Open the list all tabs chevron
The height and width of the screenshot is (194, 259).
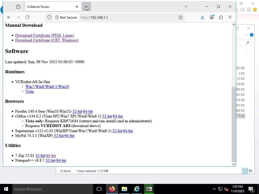[x=186, y=7]
